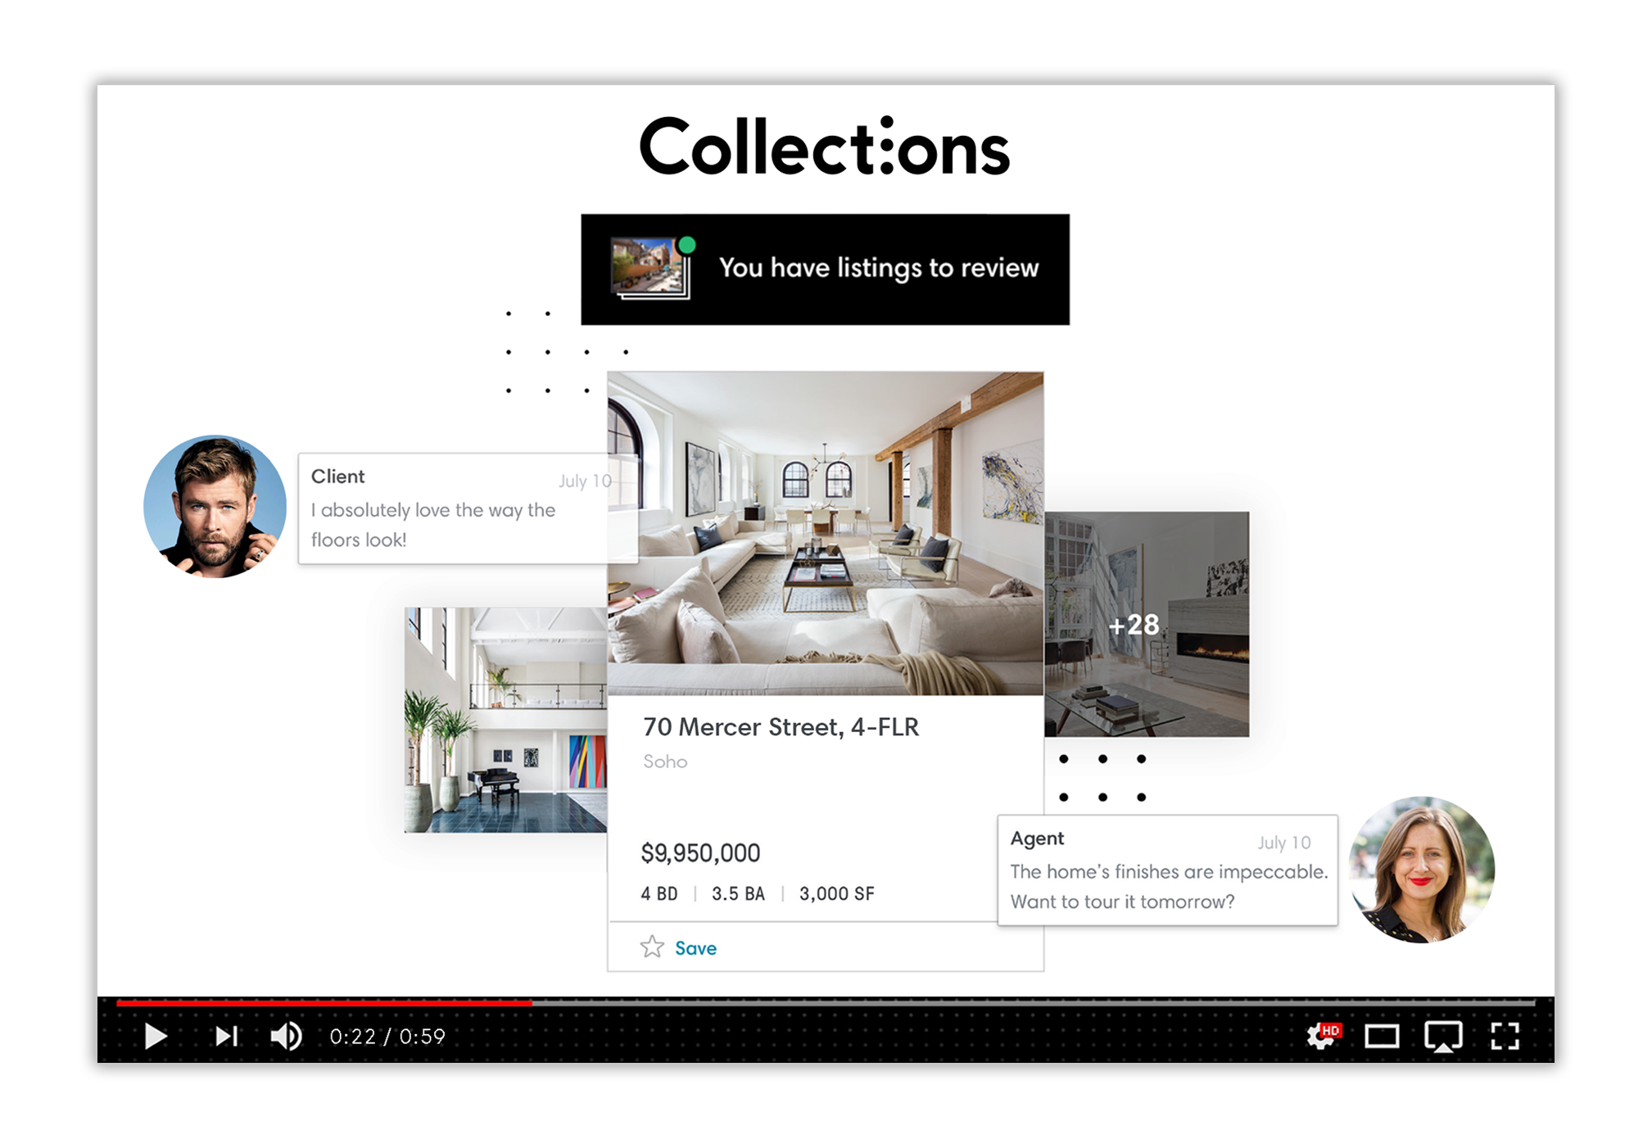The height and width of the screenshot is (1148, 1652).
Task: Click the star icon beside Save
Action: tap(652, 947)
